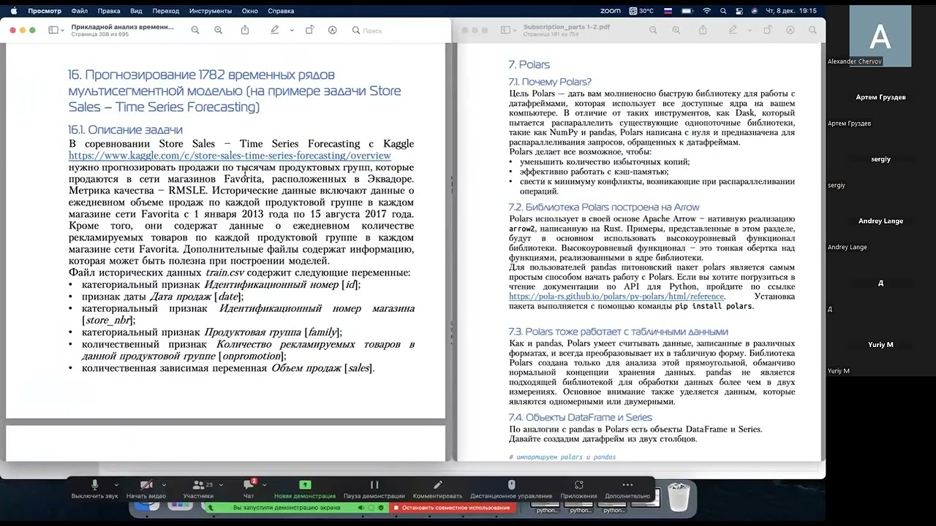Viewport: 936px width, 526px height.
Task: Zoom out in left Preview window
Action: (x=195, y=30)
